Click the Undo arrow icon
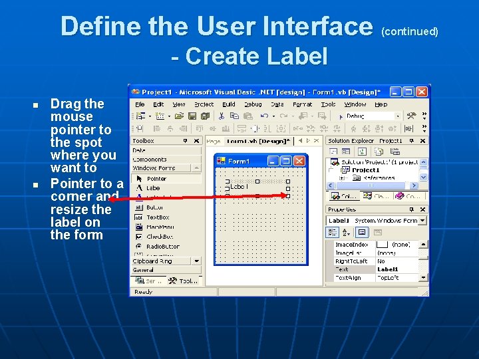The width and height of the screenshot is (479, 359). coord(264,116)
